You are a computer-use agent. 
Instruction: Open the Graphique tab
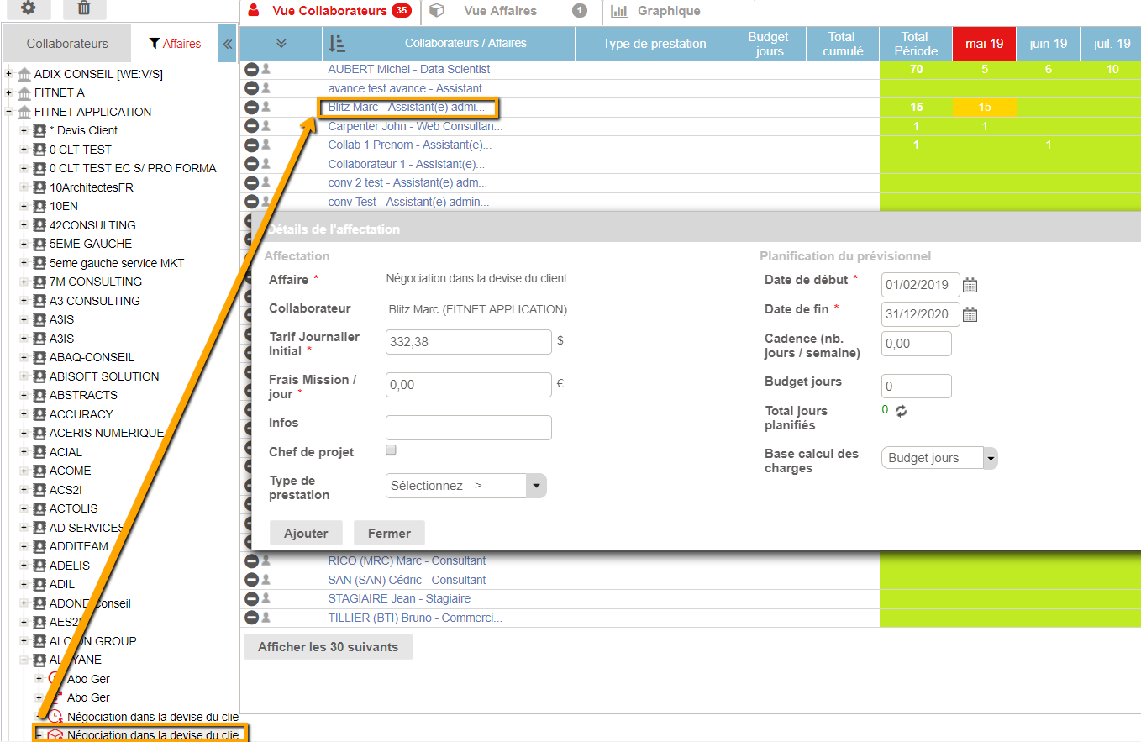668,11
